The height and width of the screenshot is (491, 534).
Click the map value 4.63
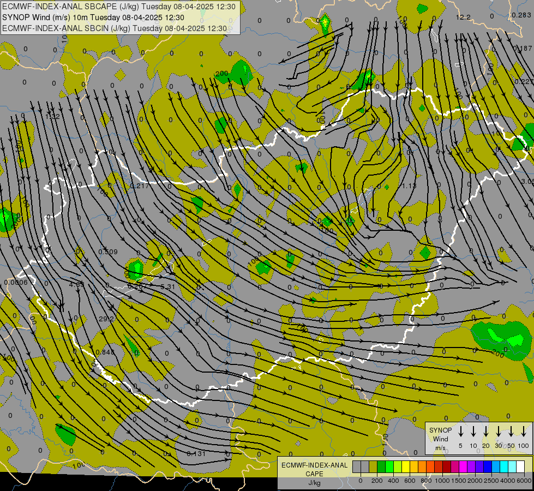(x=76, y=285)
